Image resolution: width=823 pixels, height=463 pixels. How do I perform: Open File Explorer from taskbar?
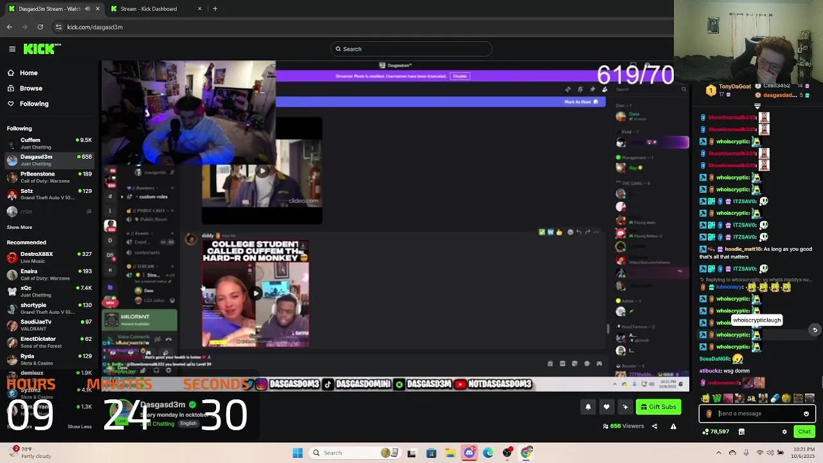point(450,453)
